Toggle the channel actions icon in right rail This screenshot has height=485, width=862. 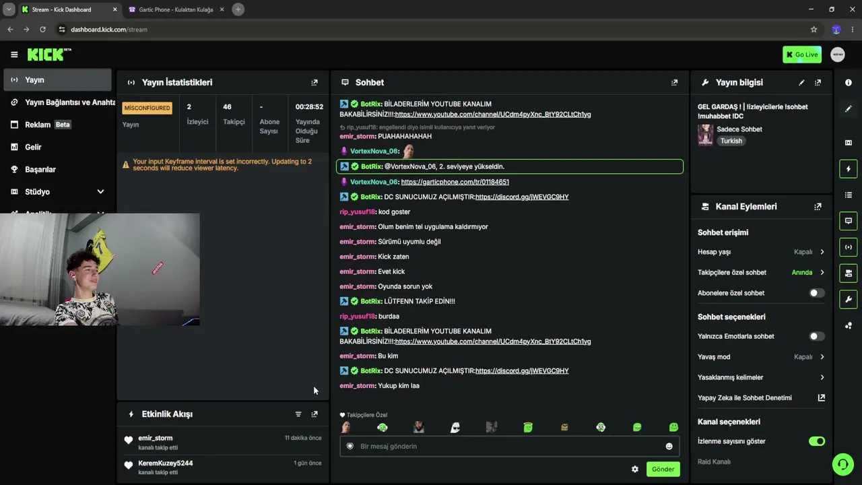(x=849, y=273)
